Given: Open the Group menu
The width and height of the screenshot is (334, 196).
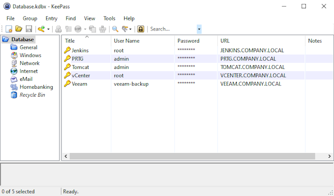Looking at the screenshot, I should 30,18.
